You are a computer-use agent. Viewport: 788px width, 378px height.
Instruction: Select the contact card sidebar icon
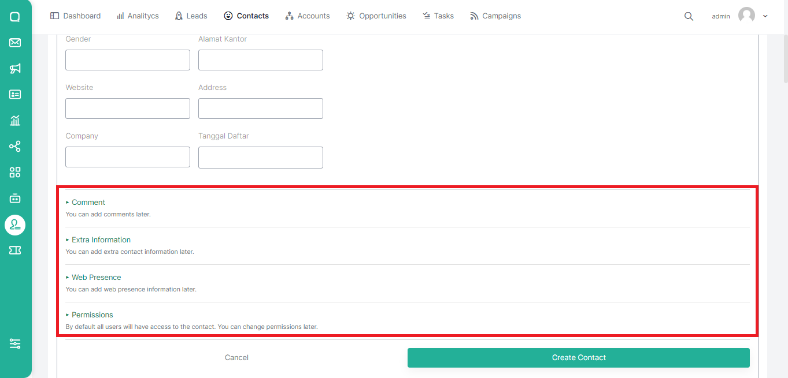click(x=15, y=95)
